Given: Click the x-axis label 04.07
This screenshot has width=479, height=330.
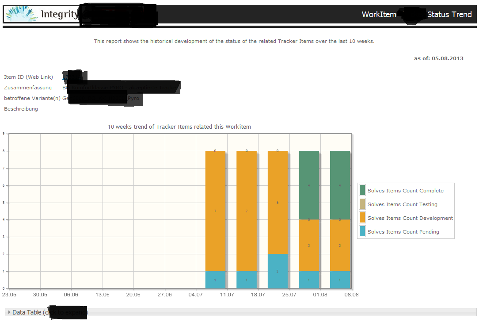Looking at the screenshot, I should coord(195,295).
